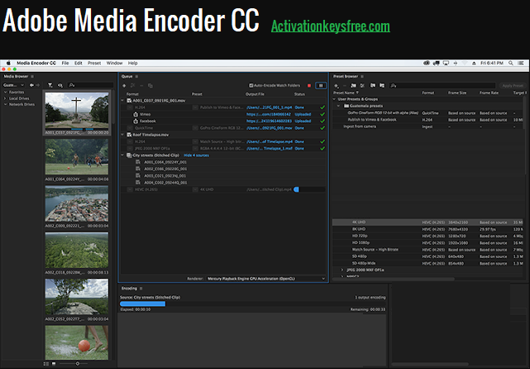This screenshot has width=530, height=369.
Task: Select the 8K UHD preset row
Action: pyautogui.click(x=427, y=229)
